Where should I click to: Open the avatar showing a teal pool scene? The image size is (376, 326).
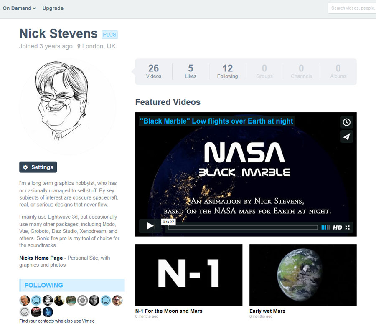pos(71,301)
